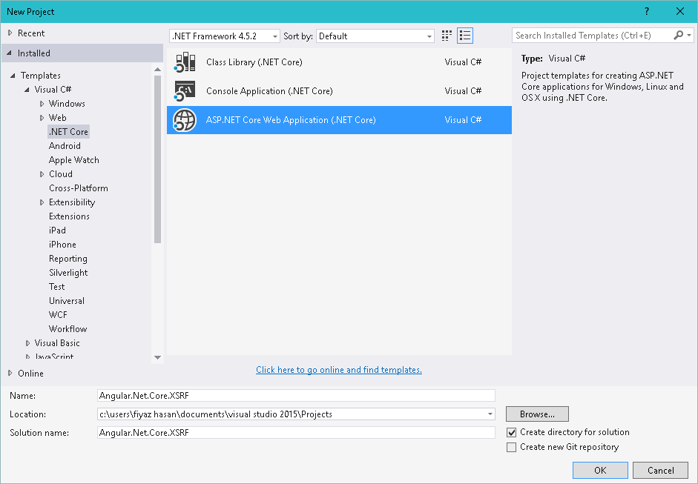The width and height of the screenshot is (698, 484).
Task: Expand the Windows tree node
Action: coord(42,104)
